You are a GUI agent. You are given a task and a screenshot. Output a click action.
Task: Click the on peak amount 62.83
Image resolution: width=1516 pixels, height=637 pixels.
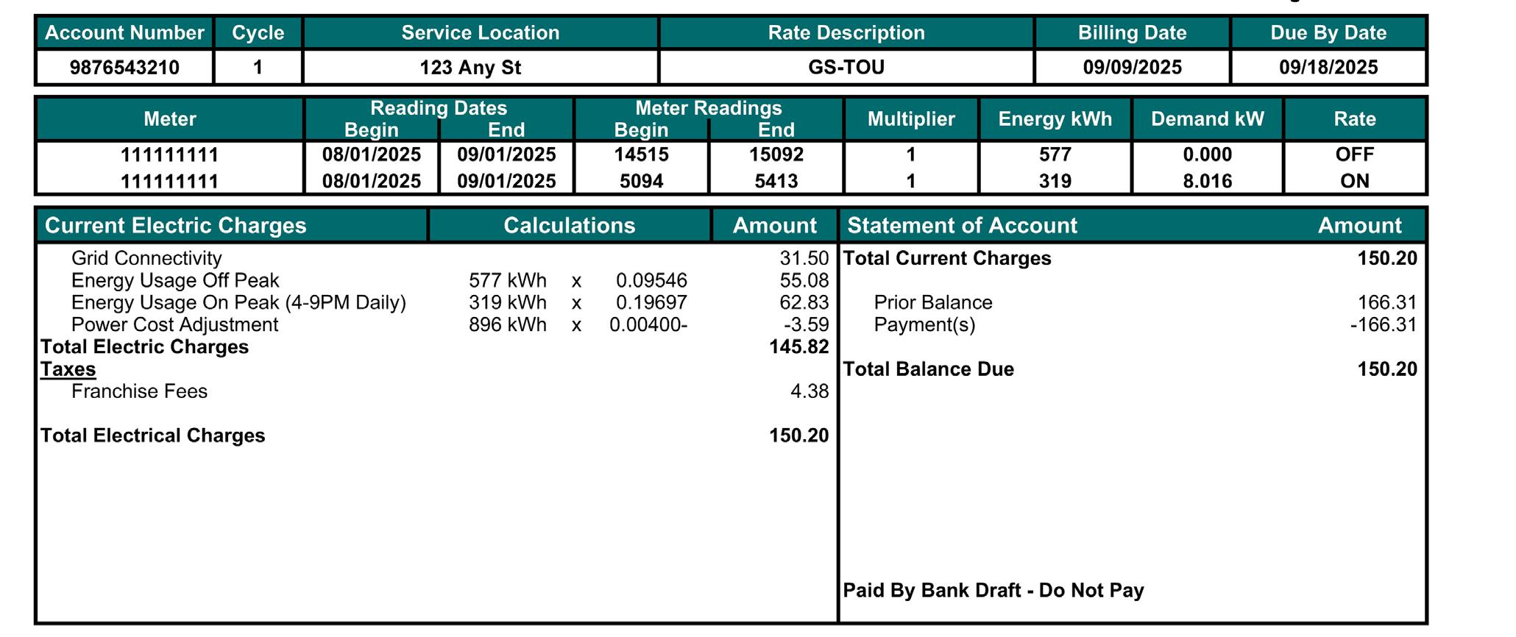pyautogui.click(x=804, y=302)
